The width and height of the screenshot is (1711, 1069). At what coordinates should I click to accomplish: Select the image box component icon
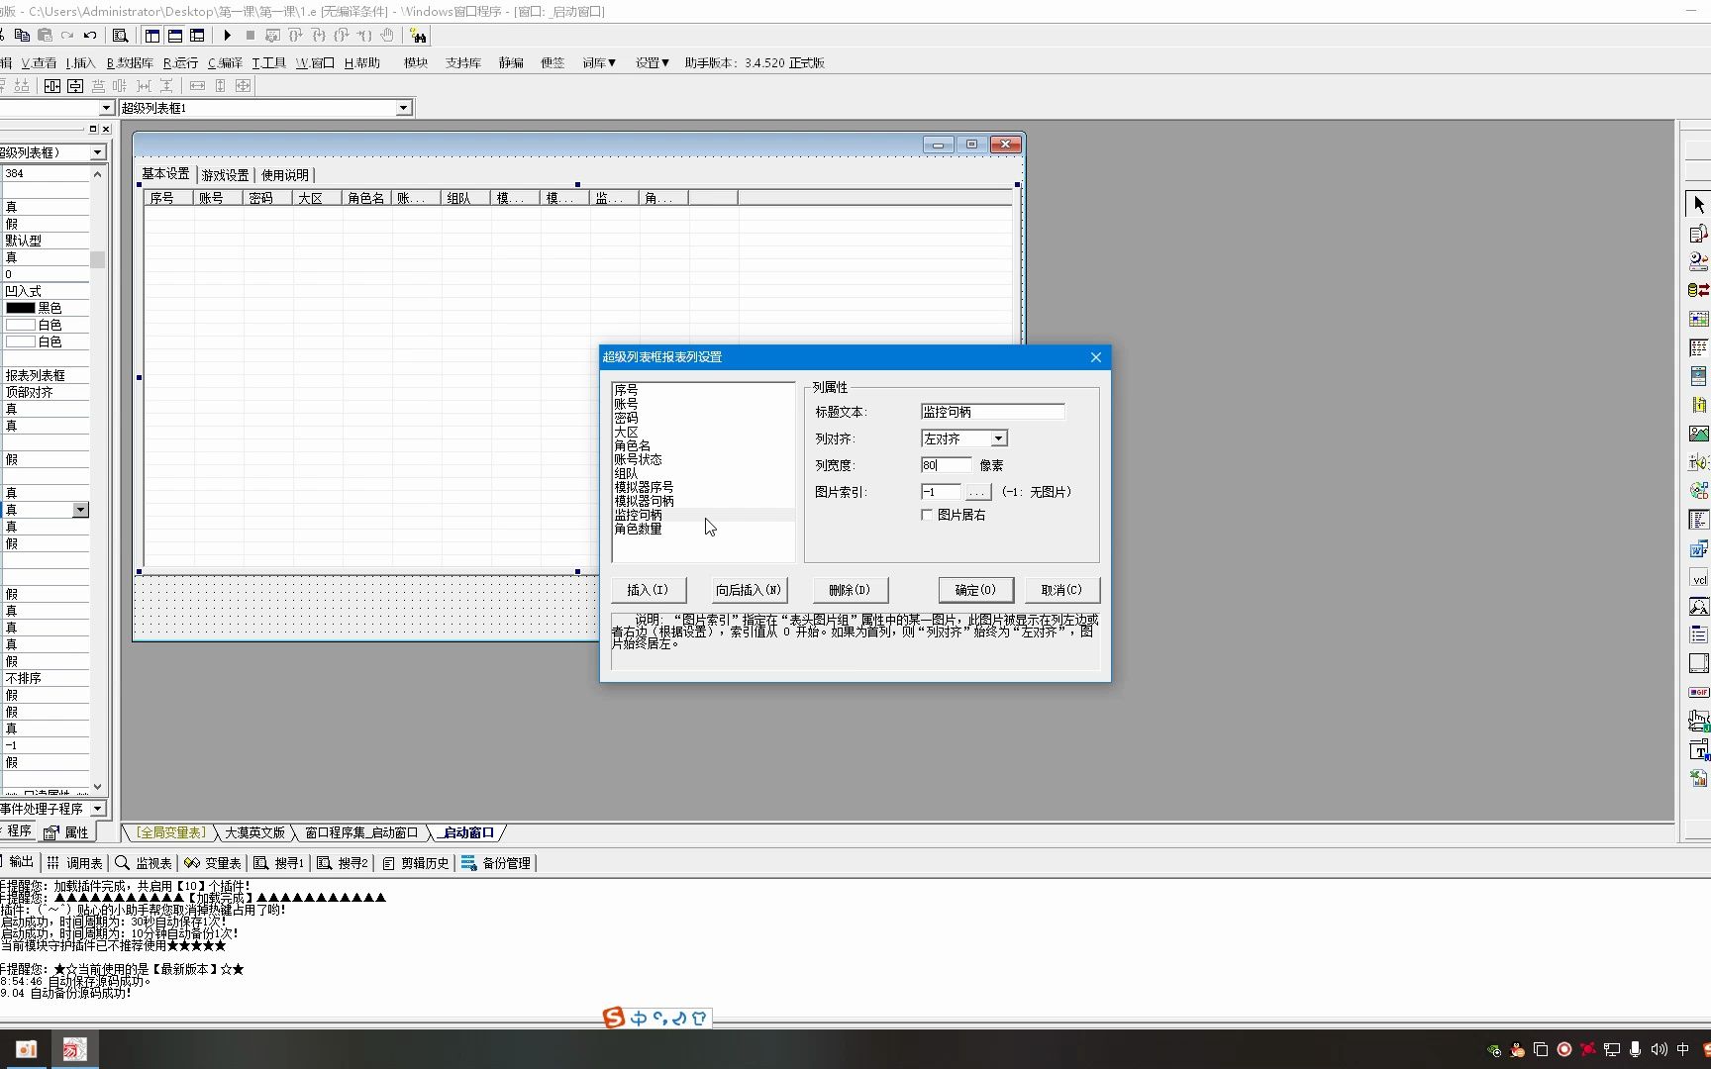[x=1698, y=434]
